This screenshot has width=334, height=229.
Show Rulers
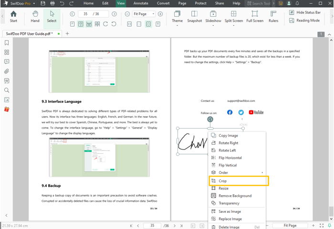click(x=273, y=17)
